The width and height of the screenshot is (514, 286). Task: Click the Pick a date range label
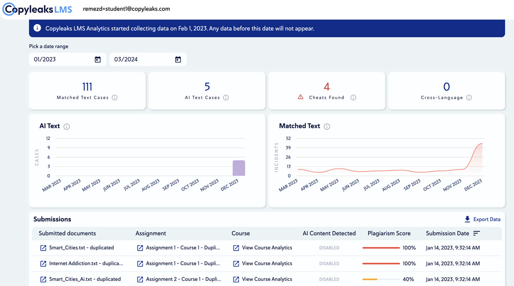tap(48, 46)
